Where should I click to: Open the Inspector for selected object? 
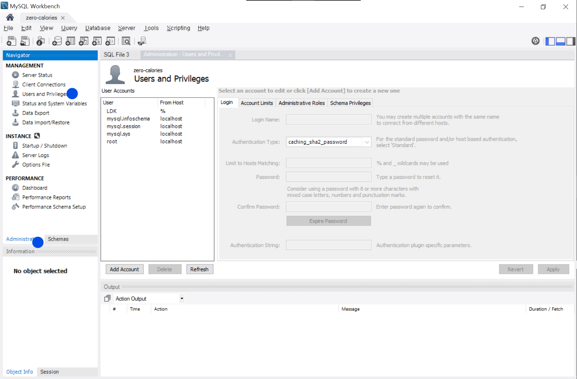[x=40, y=41]
